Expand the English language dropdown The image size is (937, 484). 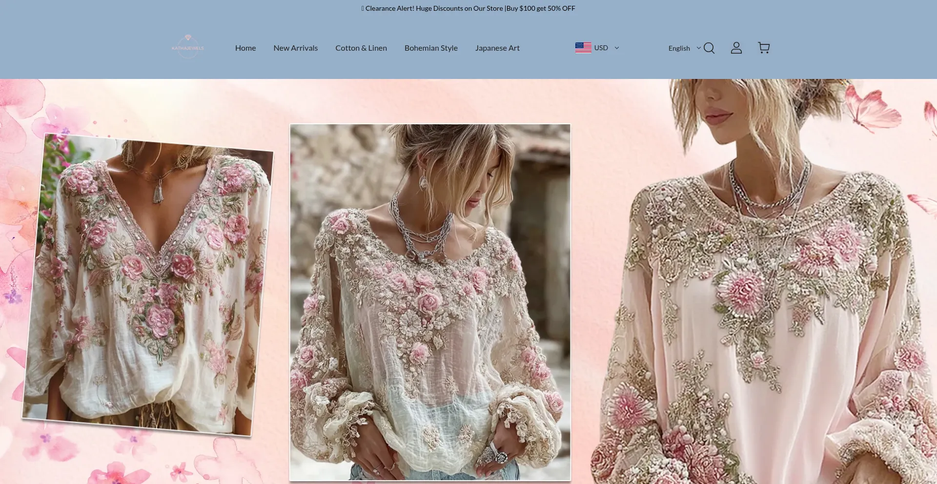(x=685, y=48)
